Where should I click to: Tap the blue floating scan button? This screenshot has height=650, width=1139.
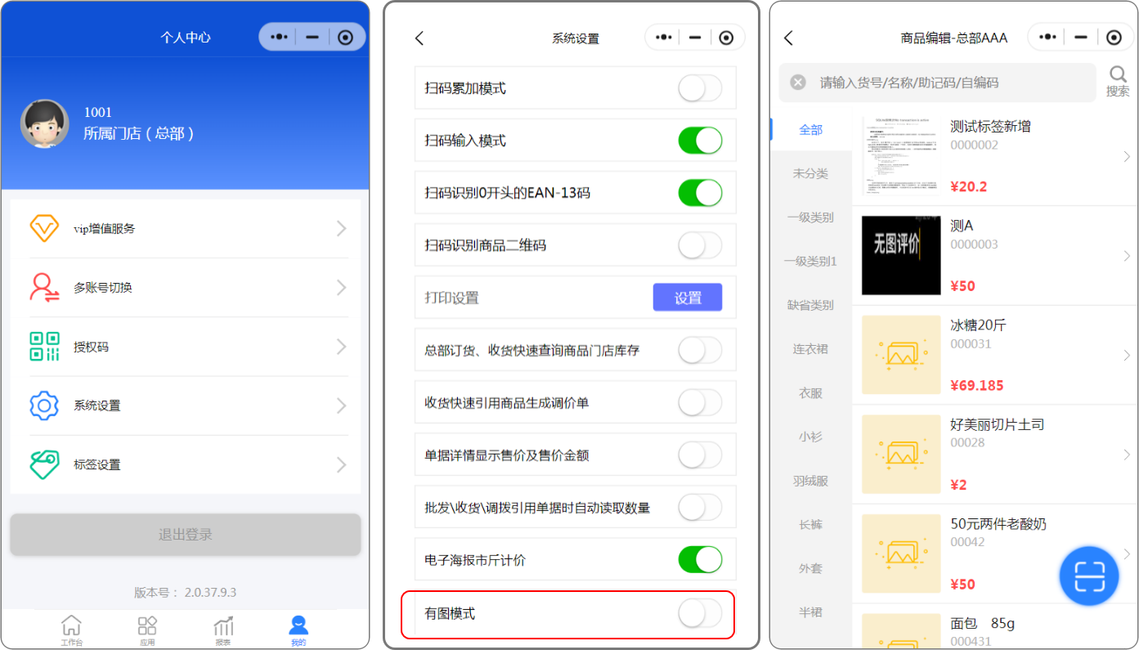click(x=1089, y=576)
